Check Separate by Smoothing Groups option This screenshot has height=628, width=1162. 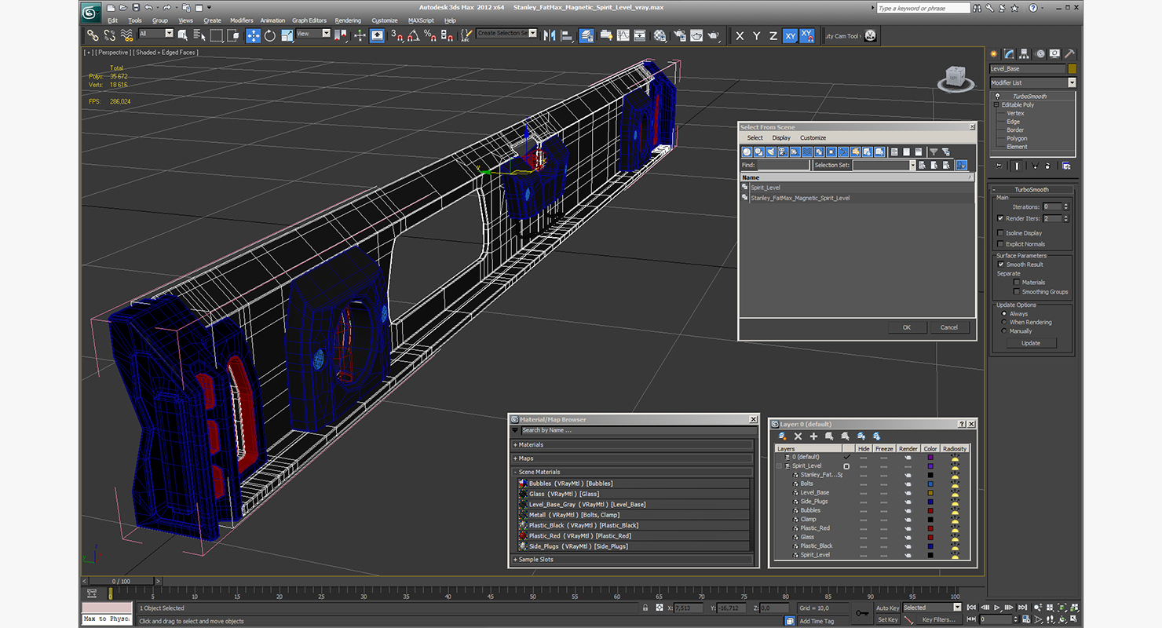click(x=1017, y=291)
